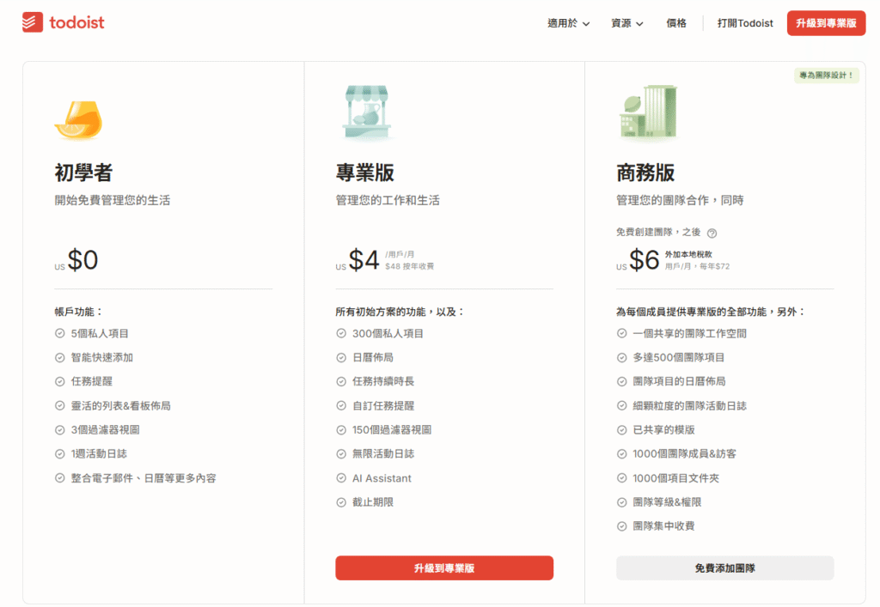Click the checkmark beside 日曆佈局 in Pro plan
The width and height of the screenshot is (880, 607).
tap(341, 357)
